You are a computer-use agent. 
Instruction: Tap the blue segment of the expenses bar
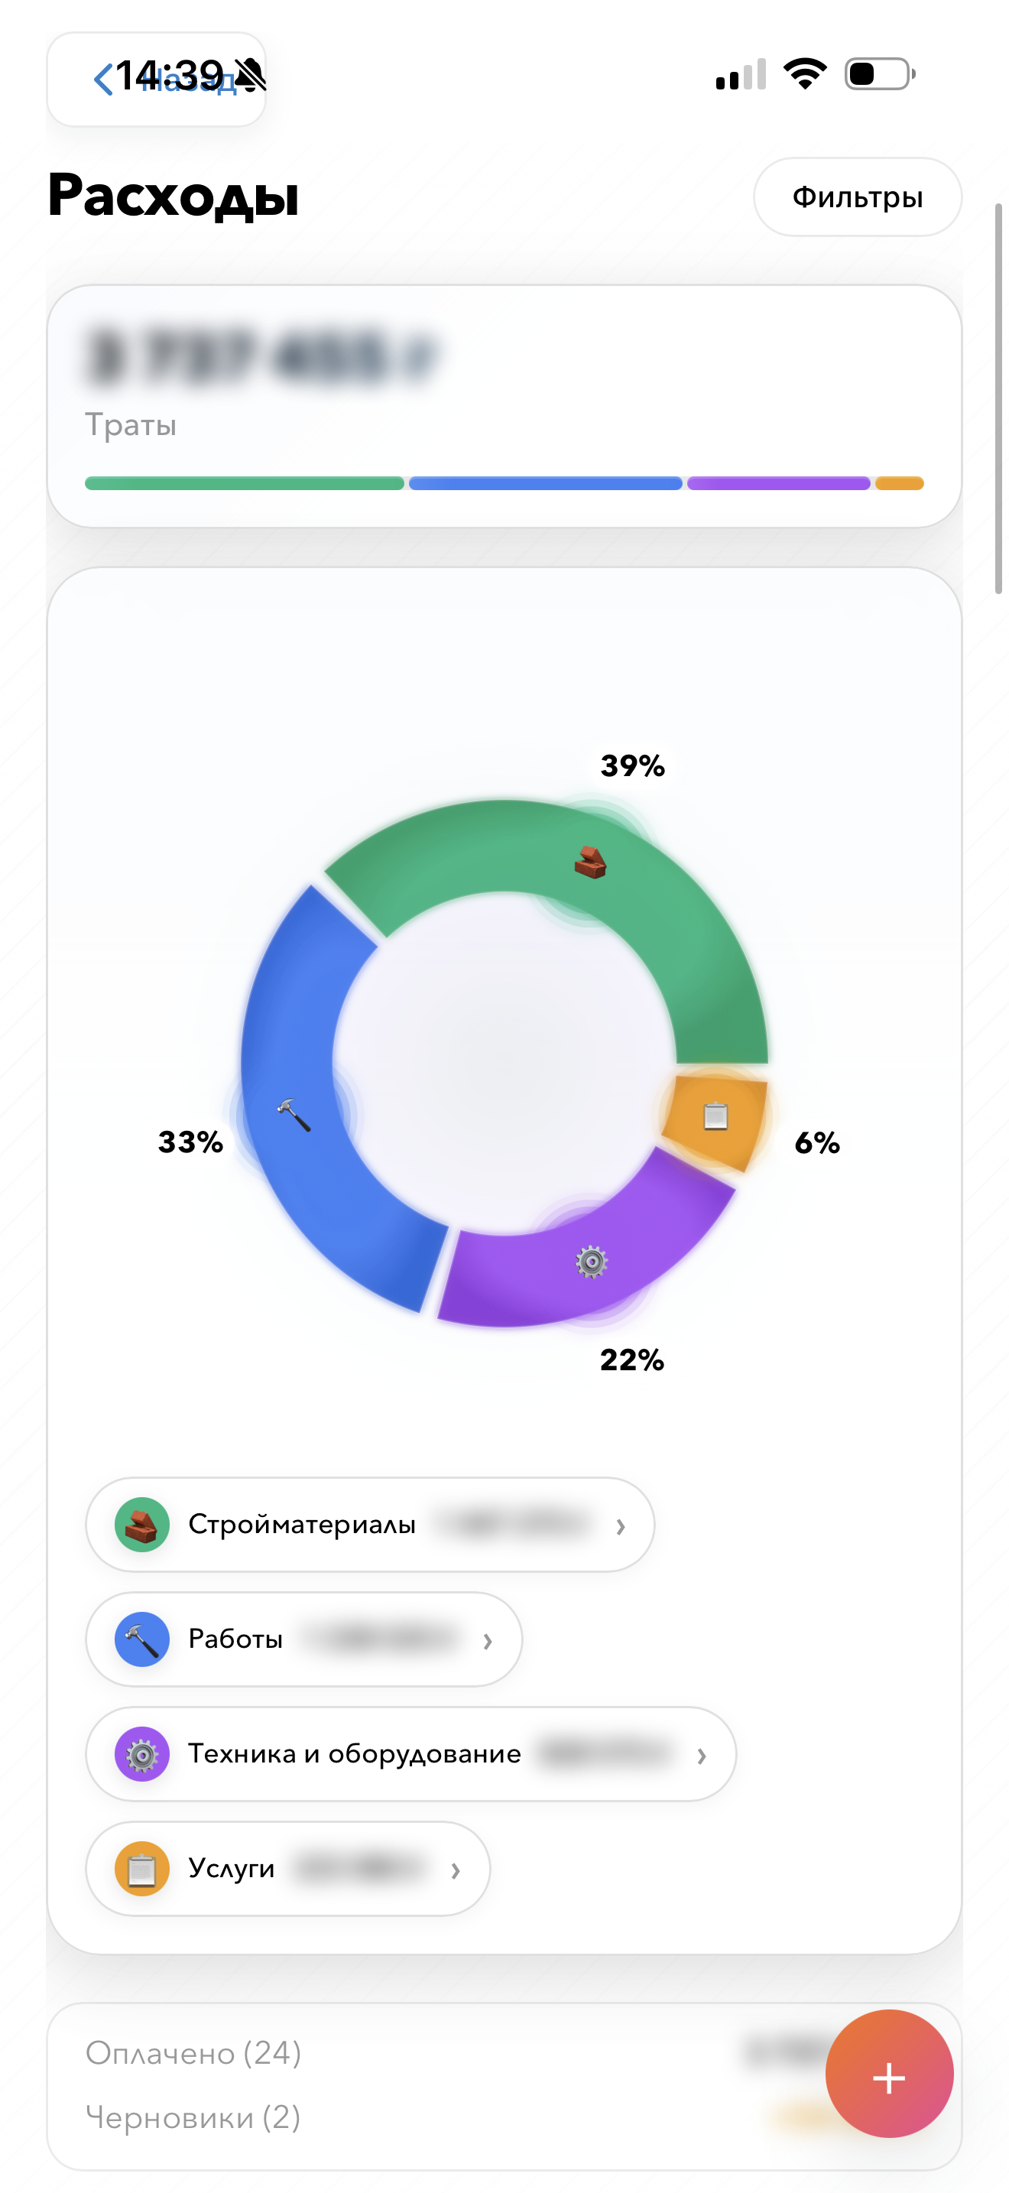[x=545, y=483]
